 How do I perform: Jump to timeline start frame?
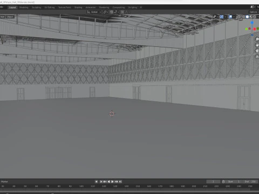click(101, 182)
